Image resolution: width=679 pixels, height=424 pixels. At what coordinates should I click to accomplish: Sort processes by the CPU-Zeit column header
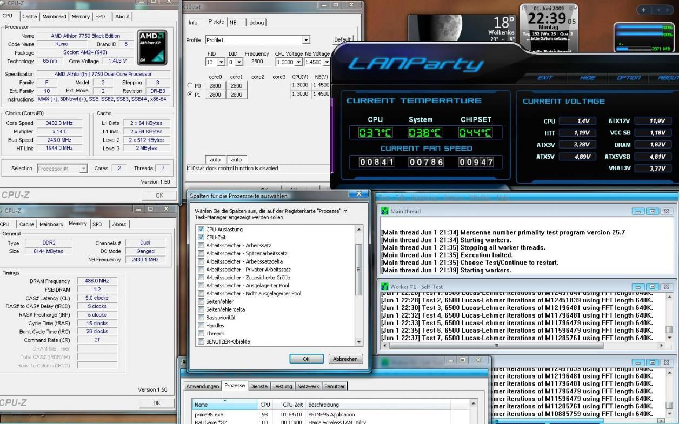point(289,405)
